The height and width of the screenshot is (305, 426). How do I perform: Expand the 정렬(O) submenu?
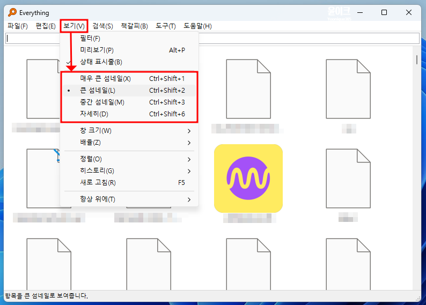129,159
